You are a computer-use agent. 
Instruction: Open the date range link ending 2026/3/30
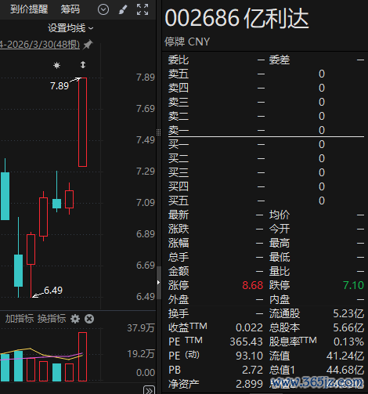(x=40, y=45)
